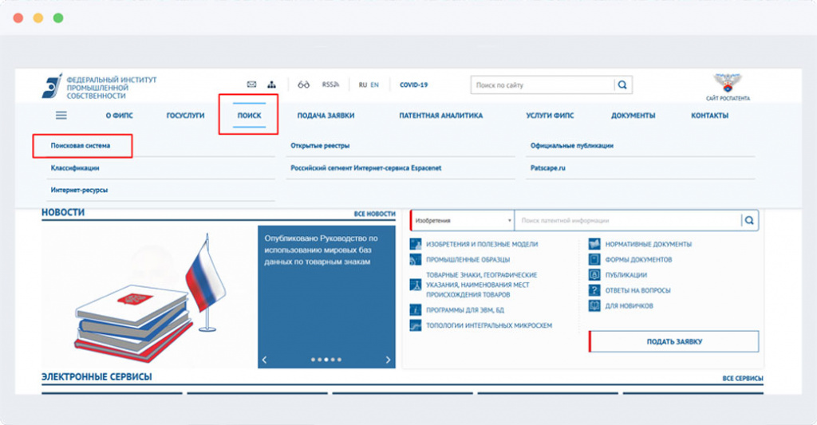Show previous news slide with left arrow
This screenshot has height=425, width=817.
pos(265,360)
